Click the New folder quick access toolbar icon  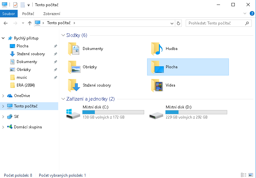23,5
